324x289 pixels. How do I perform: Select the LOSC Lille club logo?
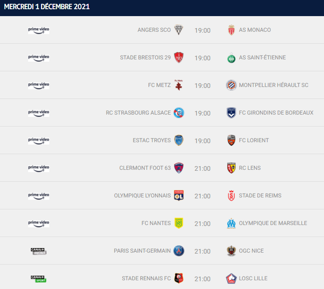point(231,278)
